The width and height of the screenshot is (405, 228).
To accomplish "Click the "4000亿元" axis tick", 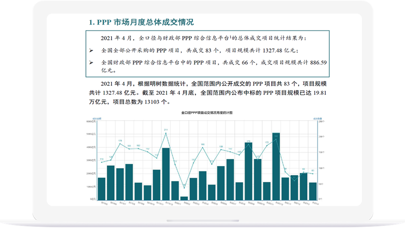I will click(x=91, y=147).
